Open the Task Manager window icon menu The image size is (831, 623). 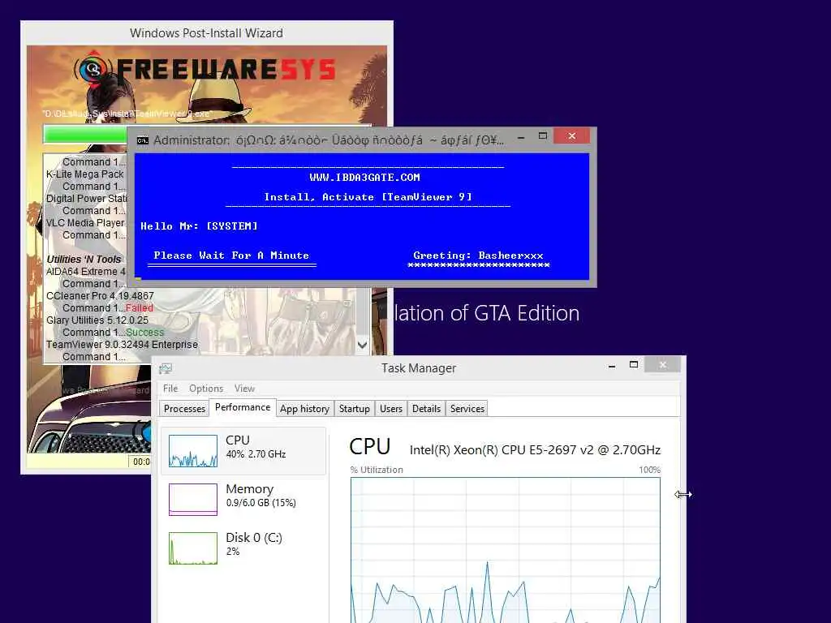(x=166, y=368)
